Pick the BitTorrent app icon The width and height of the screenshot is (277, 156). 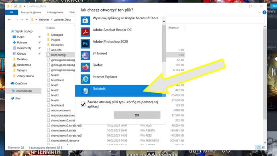[x=85, y=55]
